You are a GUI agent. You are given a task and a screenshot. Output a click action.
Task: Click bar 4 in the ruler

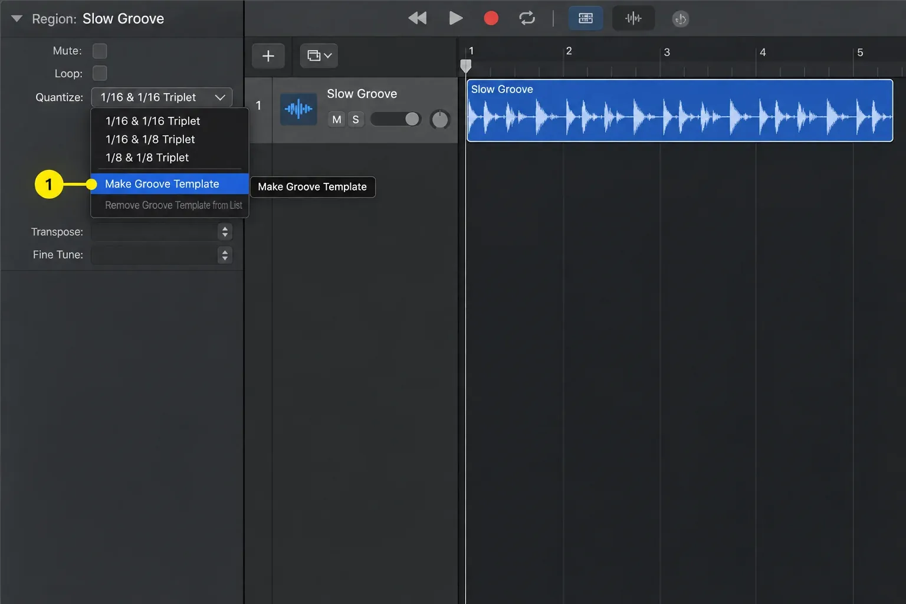(763, 52)
